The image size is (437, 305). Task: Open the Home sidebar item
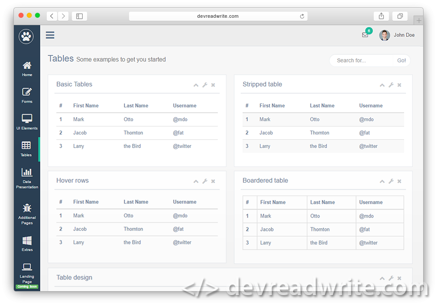point(27,69)
